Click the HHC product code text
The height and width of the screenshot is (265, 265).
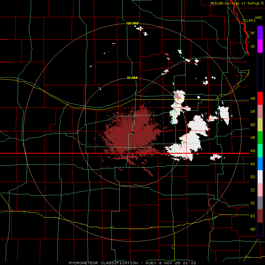(x=259, y=18)
